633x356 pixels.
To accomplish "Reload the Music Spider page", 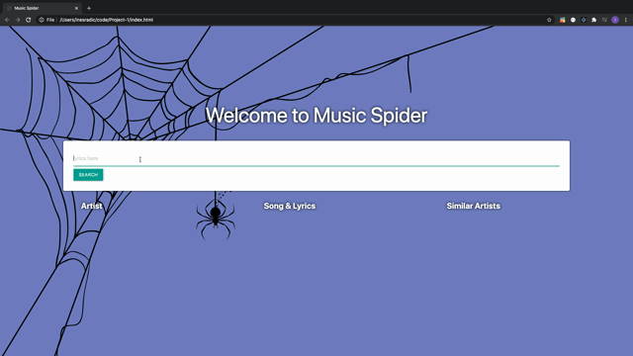I will click(29, 20).
